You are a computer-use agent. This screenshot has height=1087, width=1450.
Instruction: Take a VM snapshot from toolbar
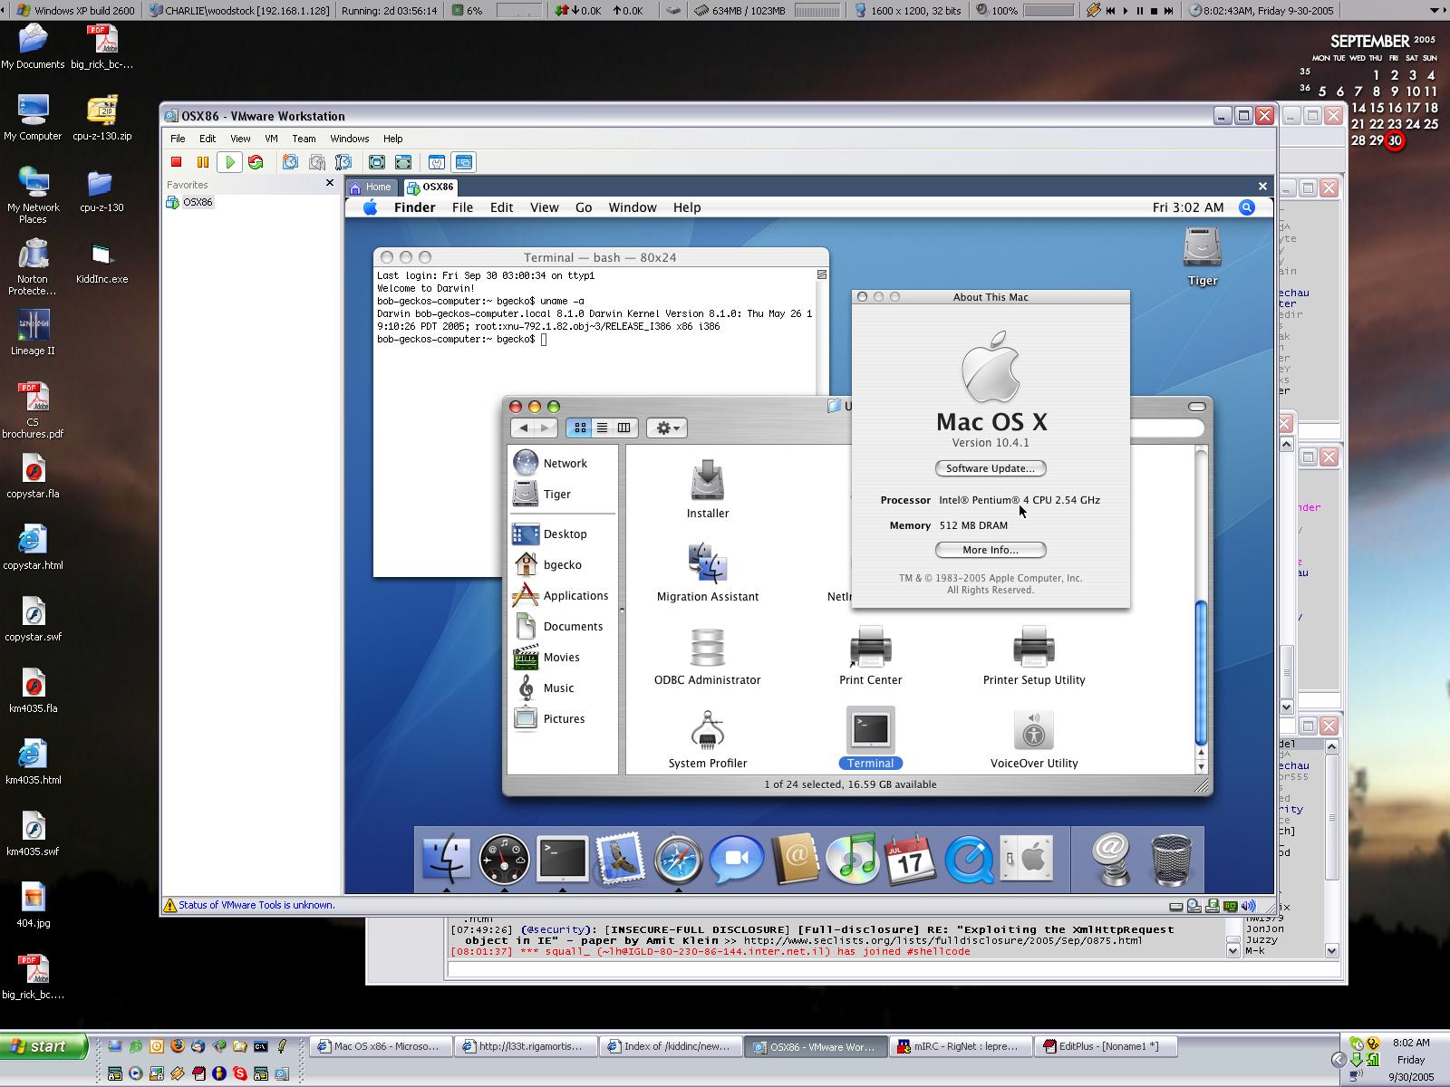[x=290, y=162]
